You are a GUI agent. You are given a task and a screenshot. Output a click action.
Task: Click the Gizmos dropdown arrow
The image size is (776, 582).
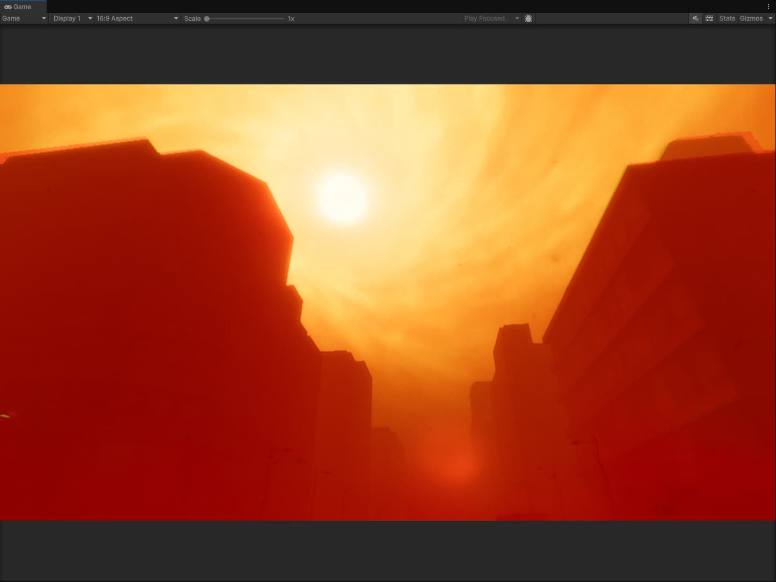[x=770, y=18]
